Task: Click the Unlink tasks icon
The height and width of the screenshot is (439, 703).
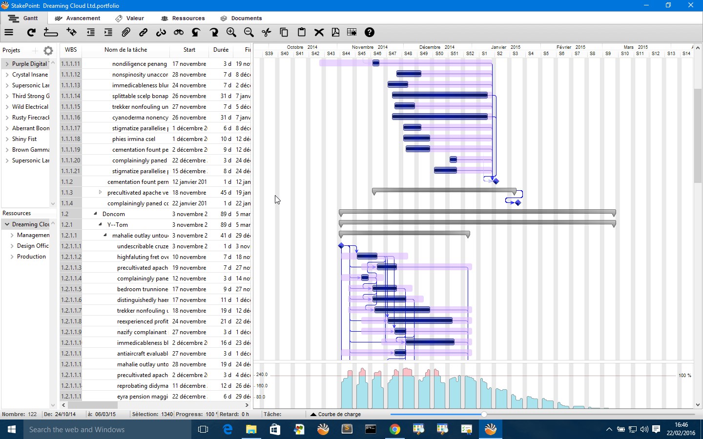Action: [161, 32]
